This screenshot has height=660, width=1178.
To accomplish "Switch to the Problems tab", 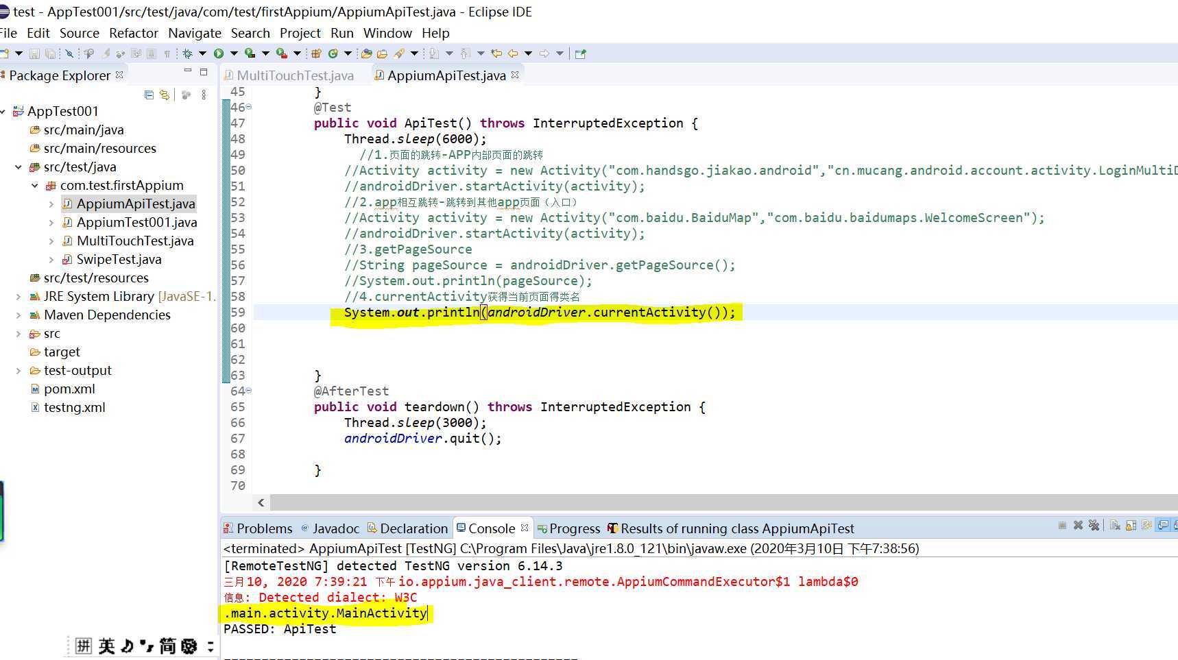I will pos(258,528).
